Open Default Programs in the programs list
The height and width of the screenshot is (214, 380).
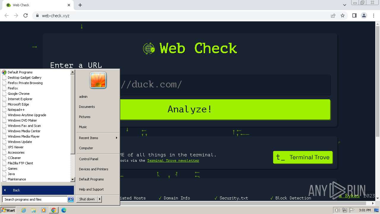[x=20, y=72]
